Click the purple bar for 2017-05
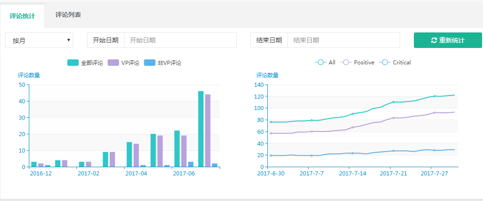 pyautogui.click(x=160, y=151)
